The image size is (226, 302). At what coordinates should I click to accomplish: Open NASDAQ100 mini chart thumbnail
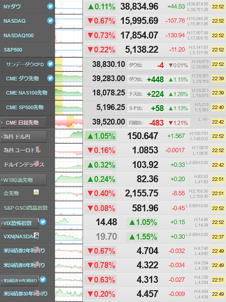click(69, 36)
